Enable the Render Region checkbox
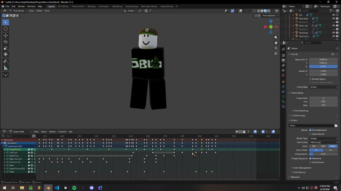Image resolution: width=341 pixels, height=191 pixels. click(310, 79)
